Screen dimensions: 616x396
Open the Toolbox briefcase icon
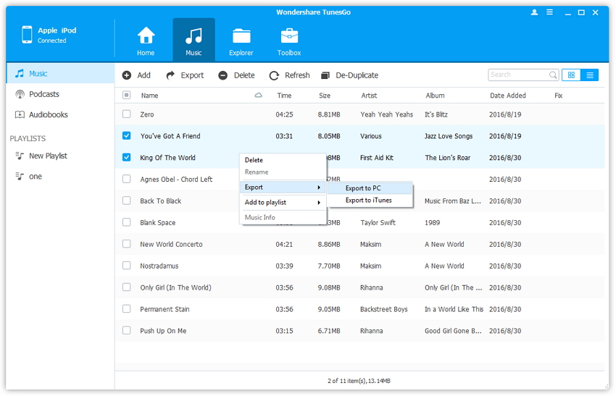pyautogui.click(x=289, y=36)
